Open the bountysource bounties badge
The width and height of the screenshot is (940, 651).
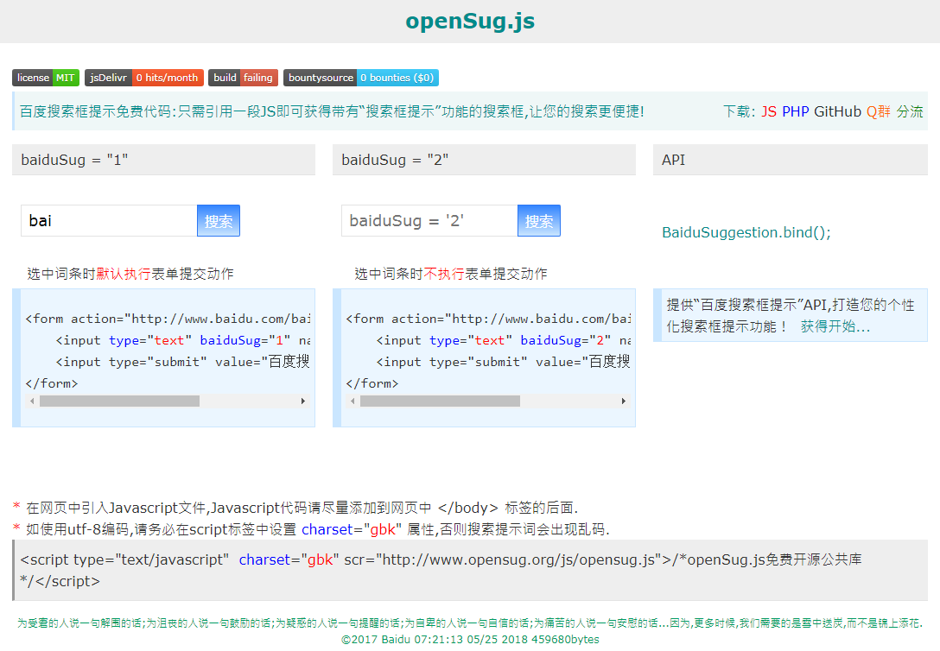[x=361, y=78]
